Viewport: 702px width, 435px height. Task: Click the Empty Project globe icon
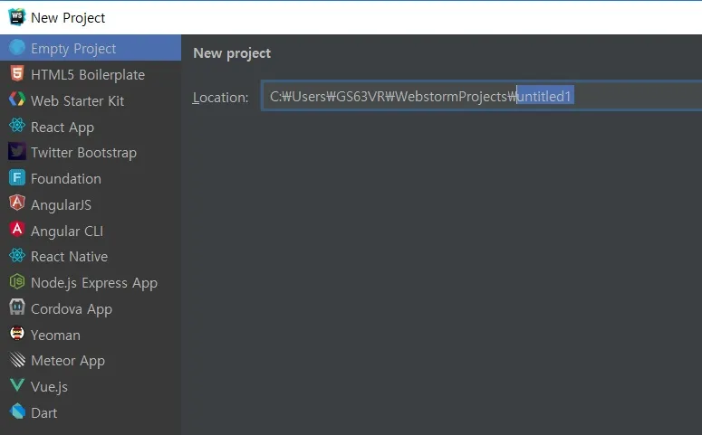click(x=17, y=47)
